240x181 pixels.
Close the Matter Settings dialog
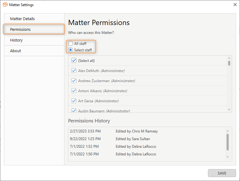235,5
